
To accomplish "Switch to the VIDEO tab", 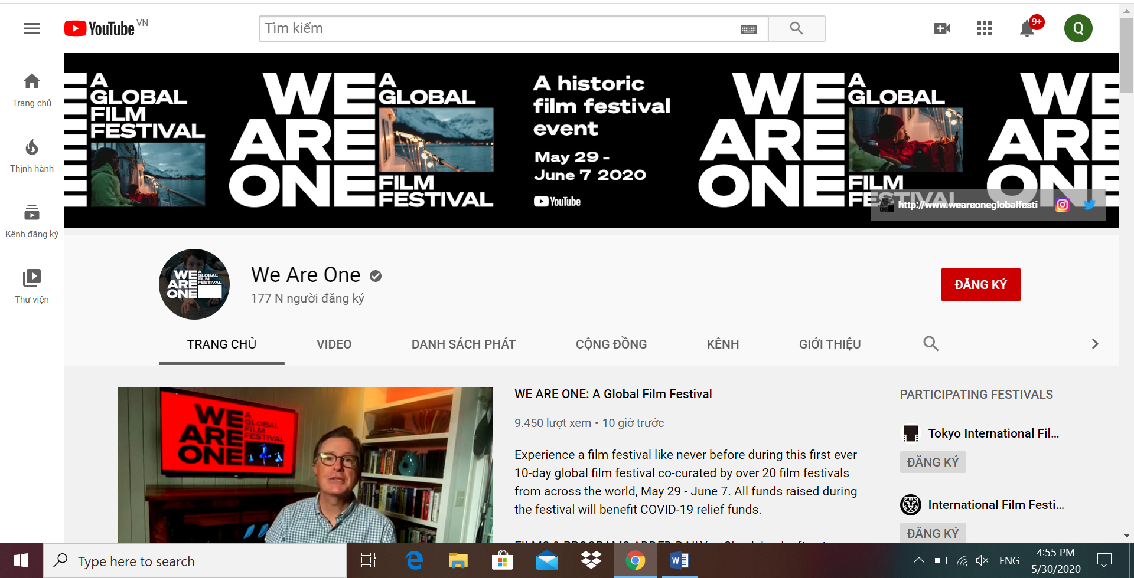I will (334, 344).
